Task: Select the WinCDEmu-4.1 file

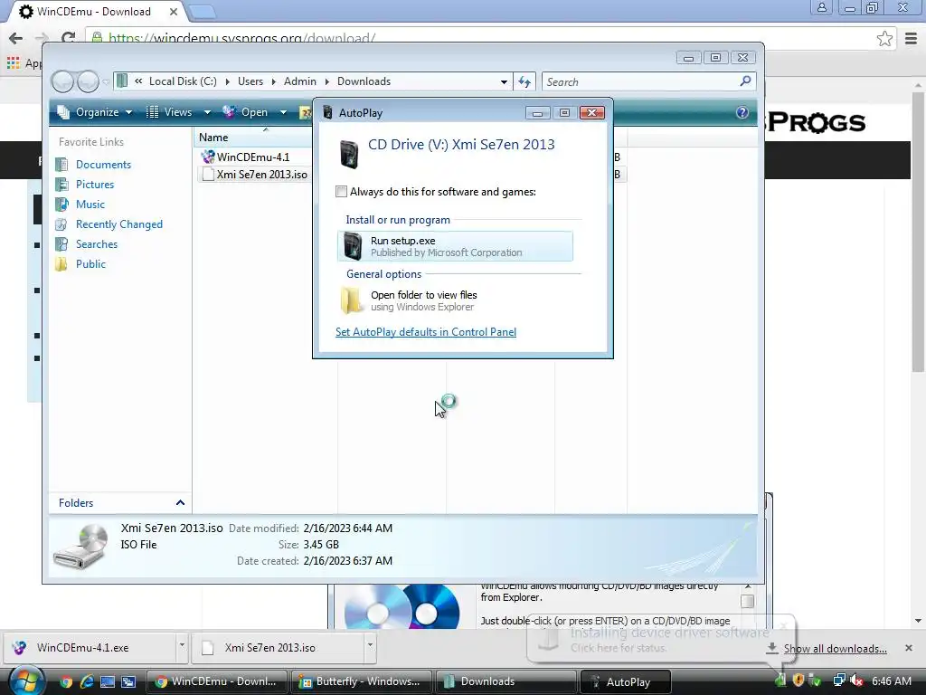Action: tap(253, 157)
